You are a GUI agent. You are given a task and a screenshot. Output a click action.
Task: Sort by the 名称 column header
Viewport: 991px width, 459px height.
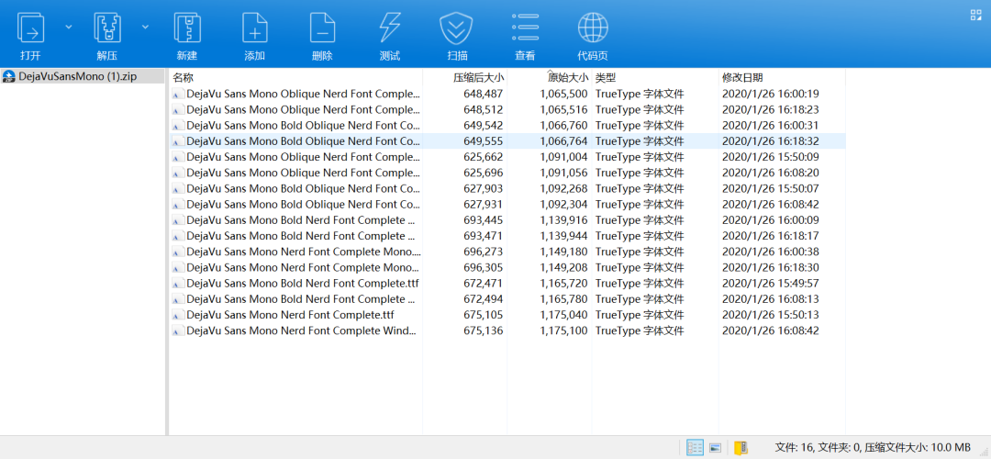click(184, 78)
